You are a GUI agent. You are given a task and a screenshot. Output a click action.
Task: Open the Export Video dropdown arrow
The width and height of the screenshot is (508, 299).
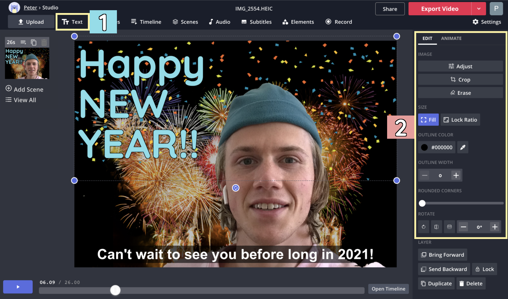pyautogui.click(x=479, y=8)
